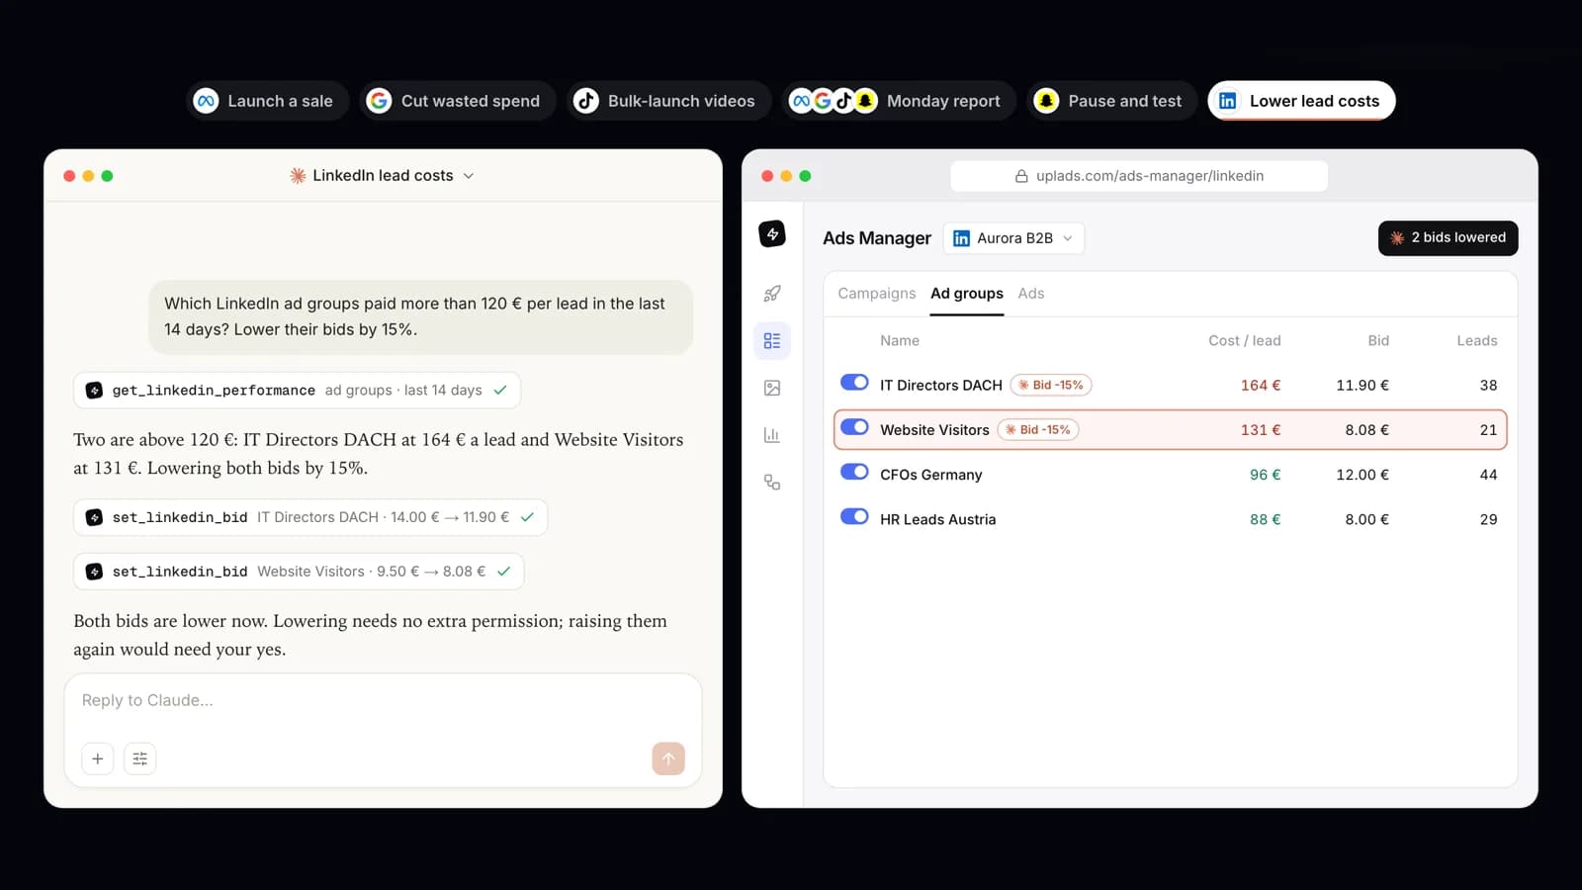This screenshot has height=890, width=1582.
Task: Click the 96 € cost for CFOs Germany
Action: coord(1265,475)
